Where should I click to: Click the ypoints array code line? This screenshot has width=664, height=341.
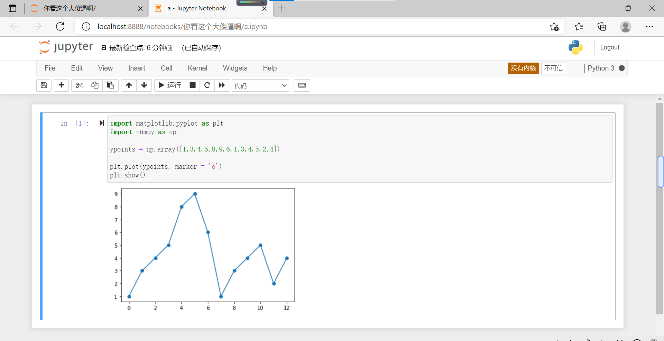point(195,149)
